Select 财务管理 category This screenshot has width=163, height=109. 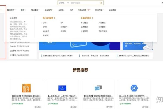point(102,27)
